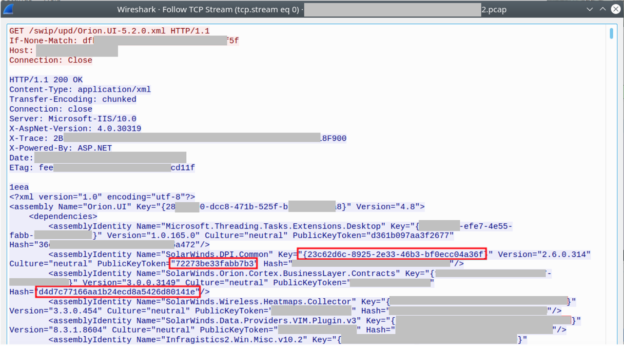Click PublicKeyToken "d361b097aa3f2677"
The image size is (624, 346).
pos(410,236)
